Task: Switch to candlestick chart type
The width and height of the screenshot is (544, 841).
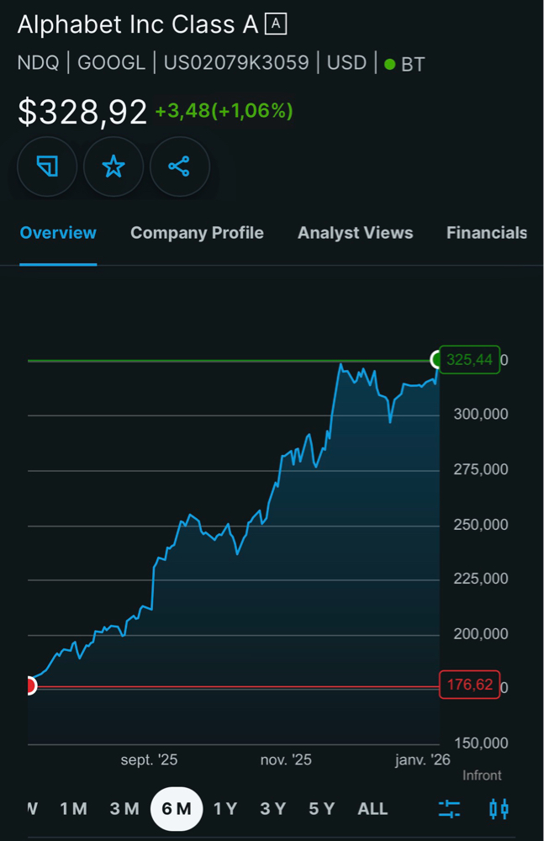Action: 499,809
